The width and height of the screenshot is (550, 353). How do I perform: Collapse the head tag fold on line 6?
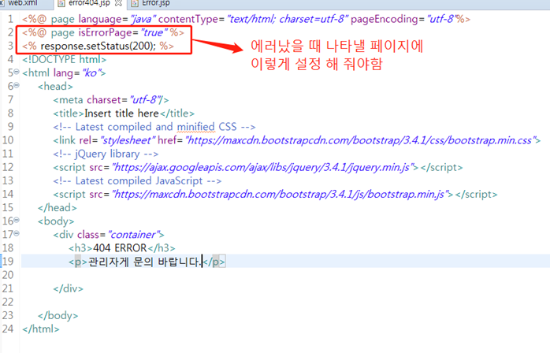click(17, 85)
